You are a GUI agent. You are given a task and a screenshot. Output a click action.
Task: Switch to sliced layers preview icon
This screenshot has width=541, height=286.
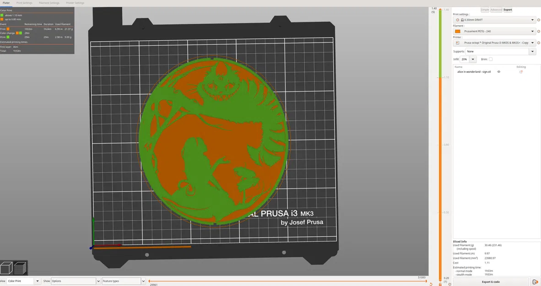[20, 268]
